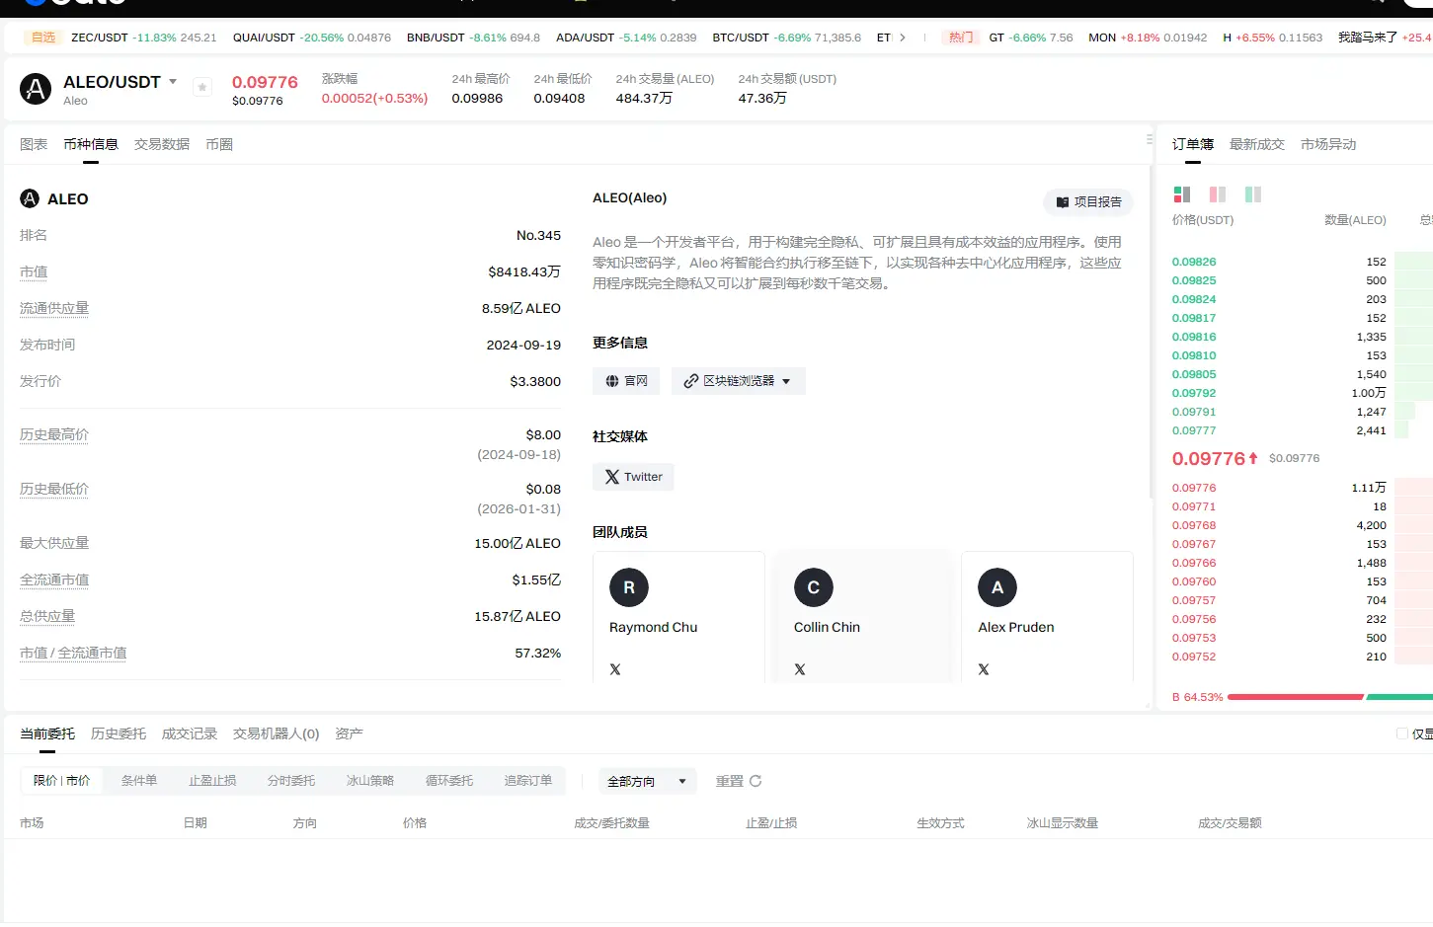
Task: Select the 最新成交 tab
Action: [1257, 144]
